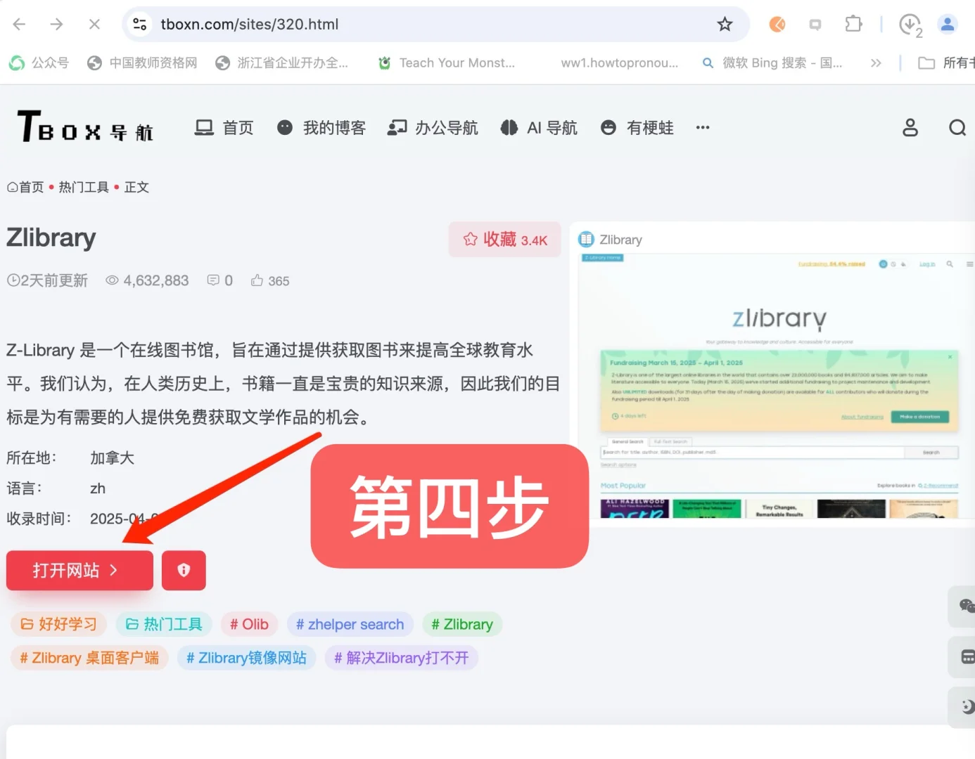Click the browser forward arrow
The height and width of the screenshot is (759, 975).
pos(57,25)
